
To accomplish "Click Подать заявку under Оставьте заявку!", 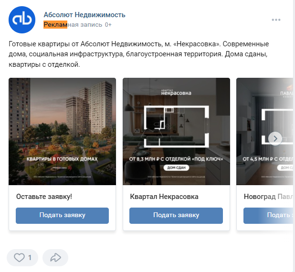I will point(62,216).
